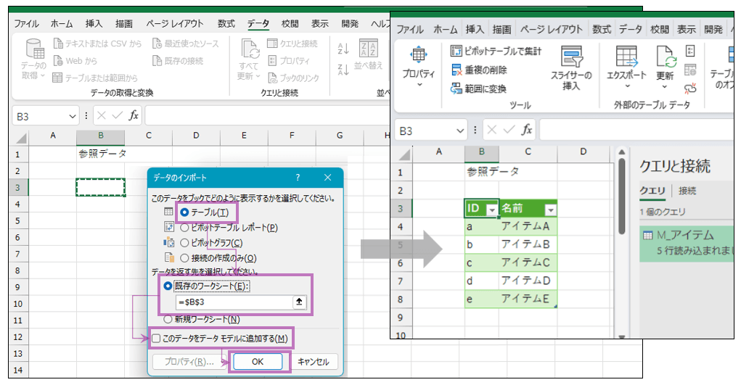Import data using Web から

pyautogui.click(x=75, y=60)
